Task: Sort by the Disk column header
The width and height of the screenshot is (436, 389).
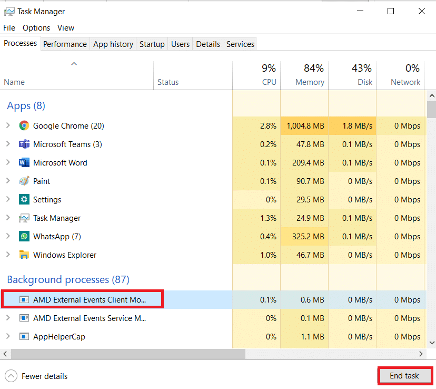Action: tap(352, 76)
